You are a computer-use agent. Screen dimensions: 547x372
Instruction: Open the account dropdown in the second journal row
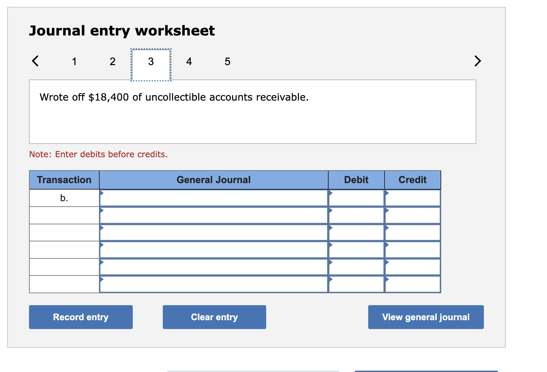[x=102, y=210]
